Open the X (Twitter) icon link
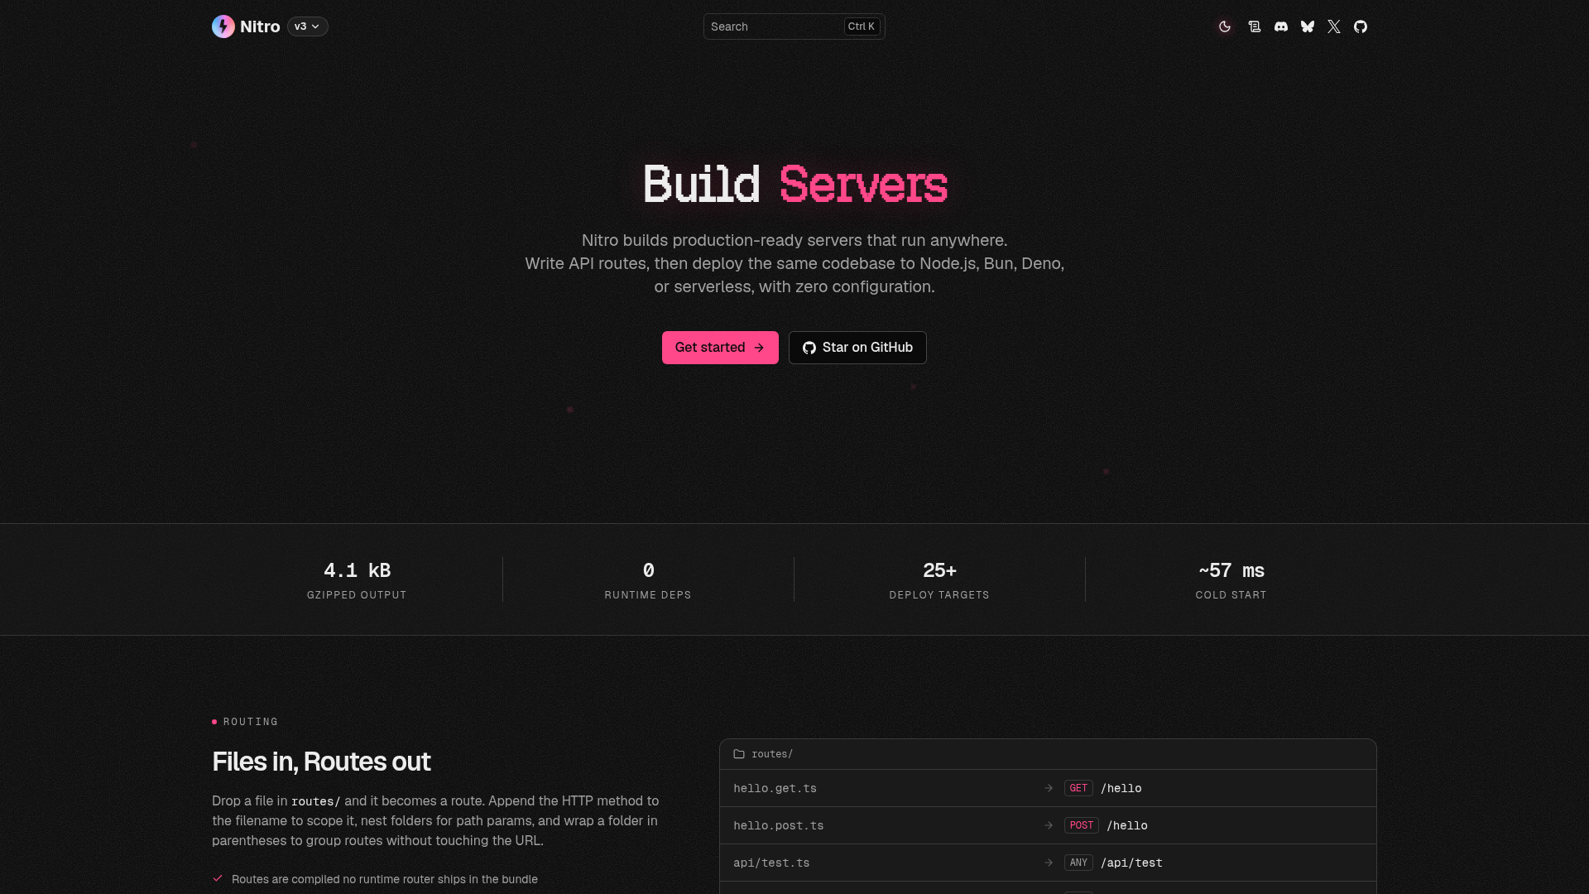This screenshot has height=894, width=1589. click(x=1334, y=26)
